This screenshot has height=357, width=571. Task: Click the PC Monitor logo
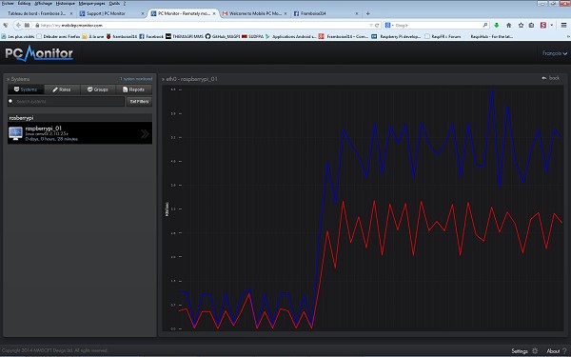(x=39, y=53)
